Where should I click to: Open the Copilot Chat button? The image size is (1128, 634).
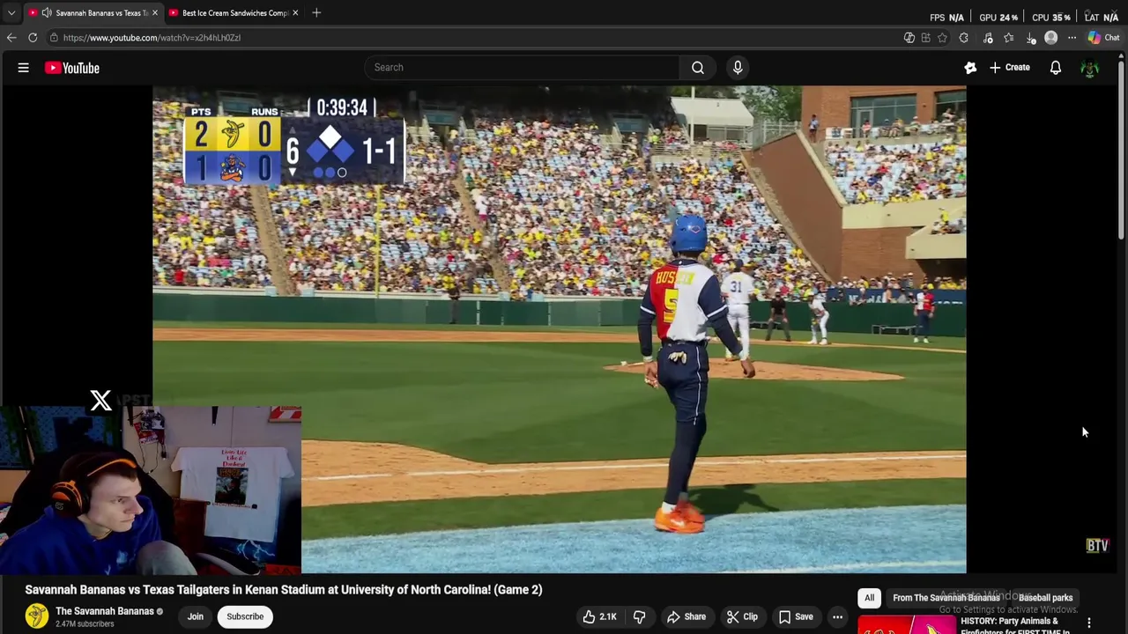pos(1103,38)
